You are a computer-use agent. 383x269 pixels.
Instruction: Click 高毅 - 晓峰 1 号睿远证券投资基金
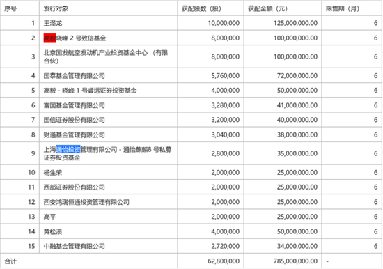90,91
